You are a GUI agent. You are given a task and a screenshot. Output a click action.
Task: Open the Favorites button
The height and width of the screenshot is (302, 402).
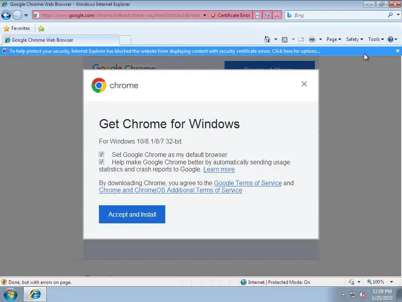coord(17,28)
